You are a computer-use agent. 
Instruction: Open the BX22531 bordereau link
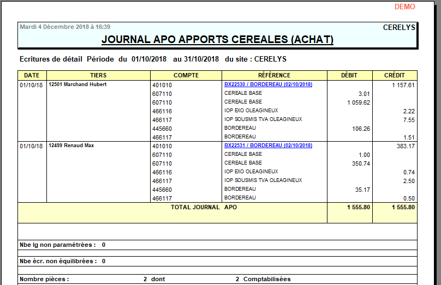[268, 145]
